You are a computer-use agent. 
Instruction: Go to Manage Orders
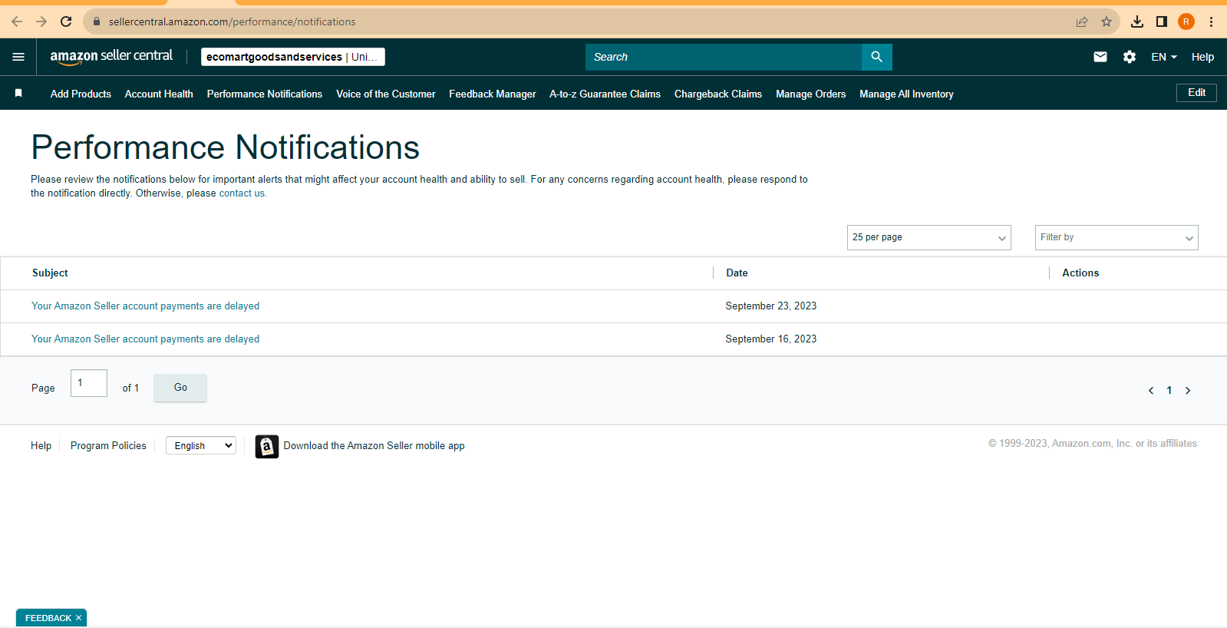coord(810,94)
